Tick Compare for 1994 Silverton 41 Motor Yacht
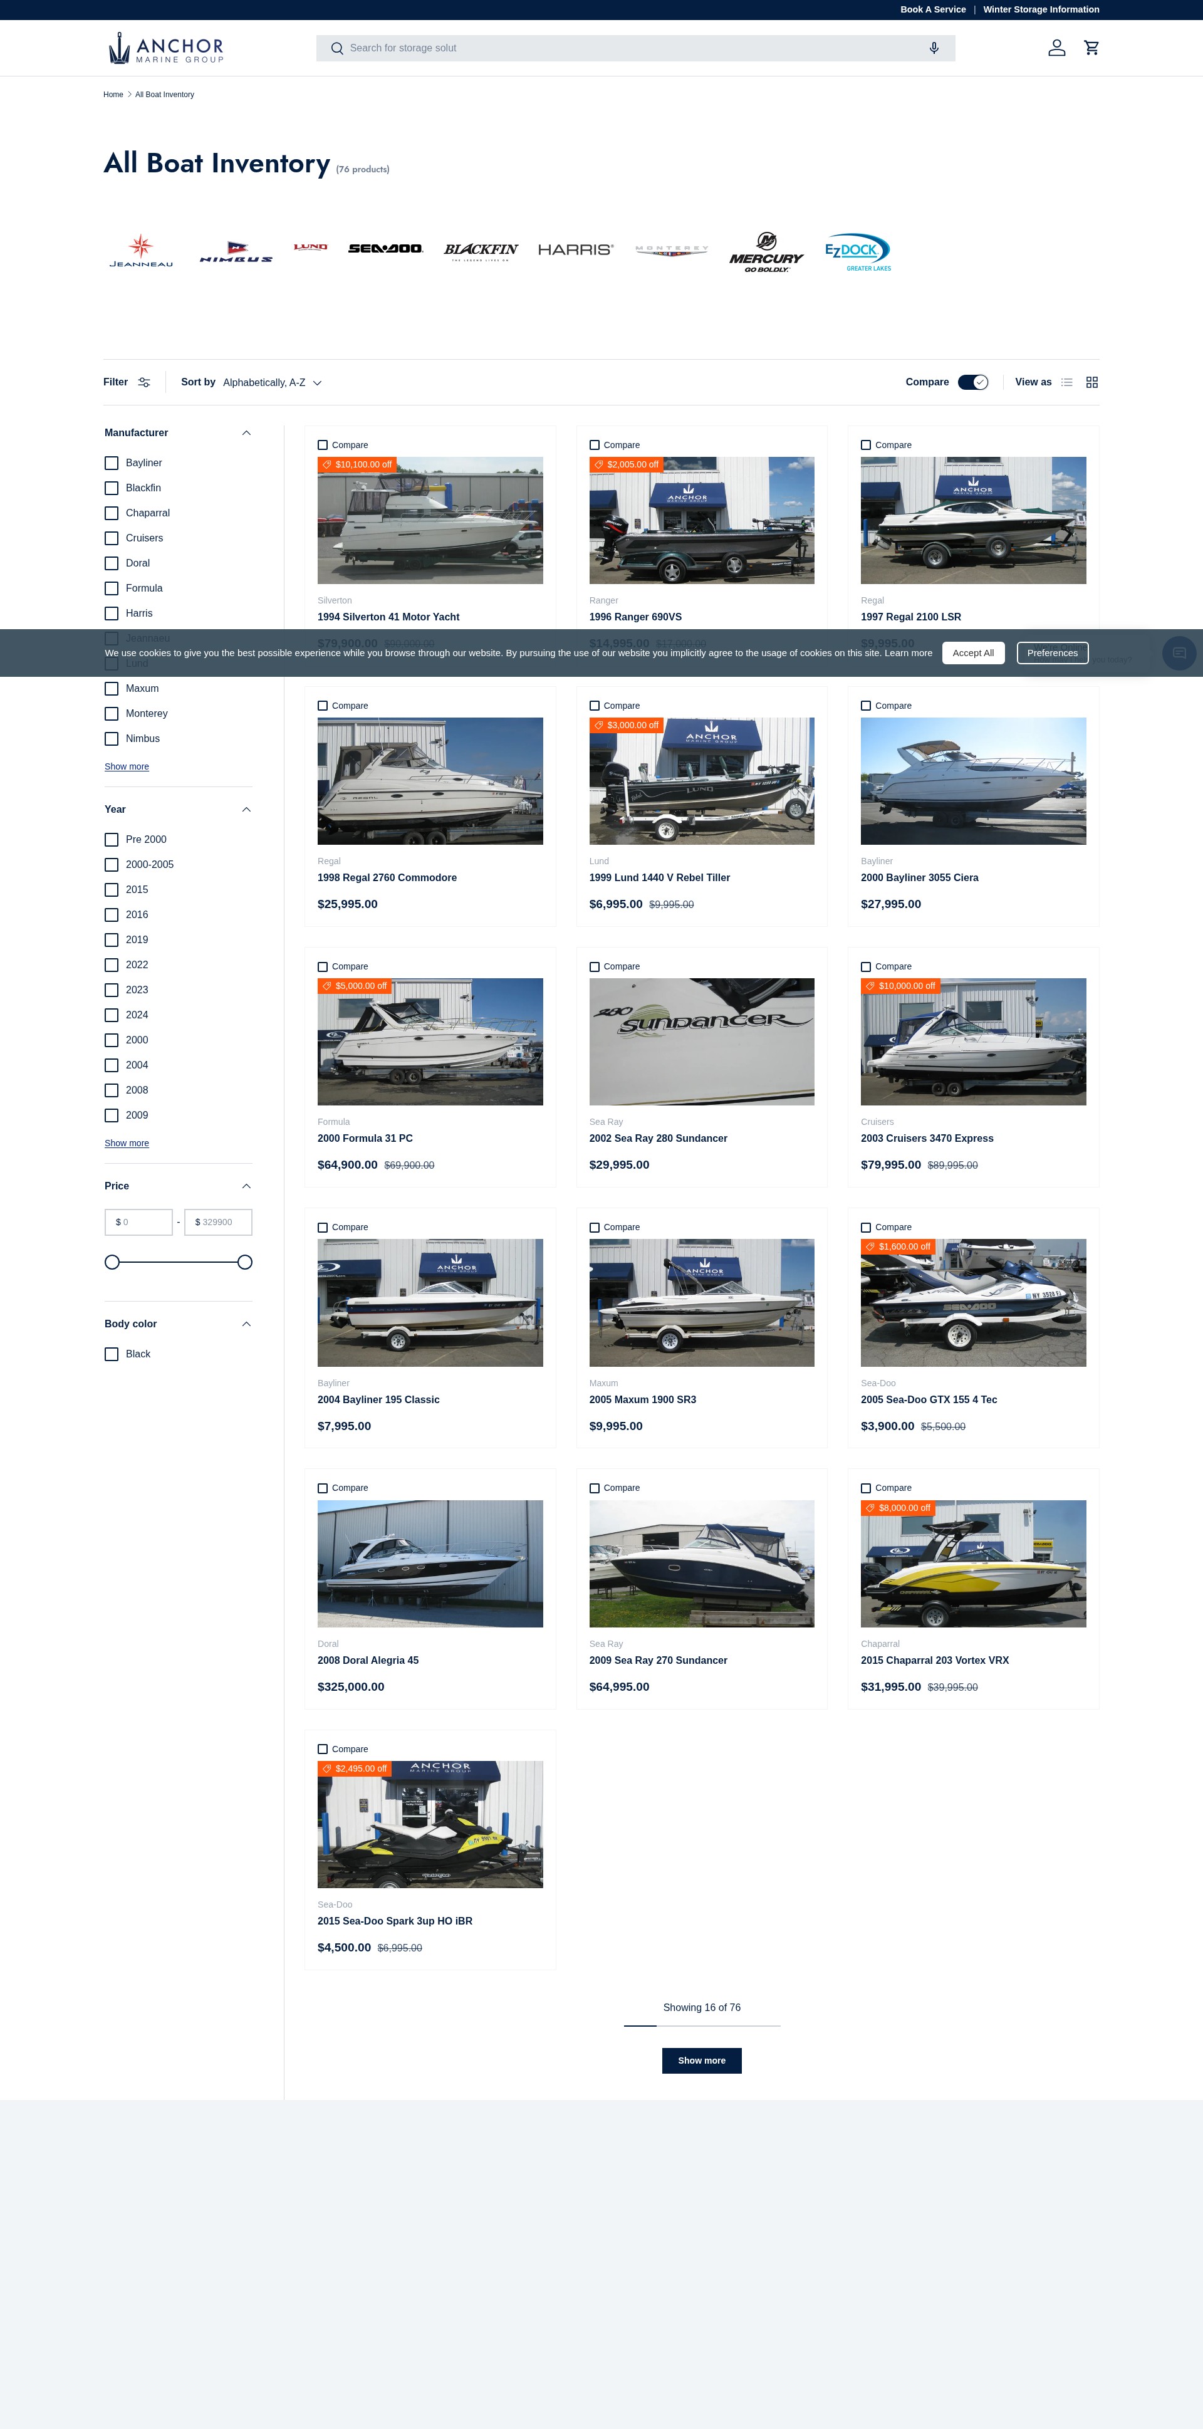This screenshot has height=2429, width=1203. pos(323,445)
